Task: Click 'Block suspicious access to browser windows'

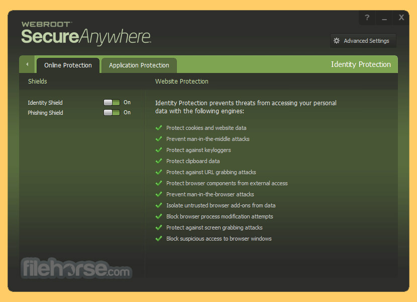Action: click(219, 239)
